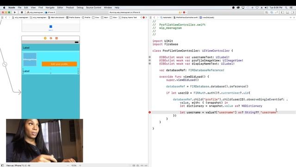Viewport: 296px width, 167px height.
Task: Open ProfileViewController.swift in the jump bar
Action: (185, 18)
